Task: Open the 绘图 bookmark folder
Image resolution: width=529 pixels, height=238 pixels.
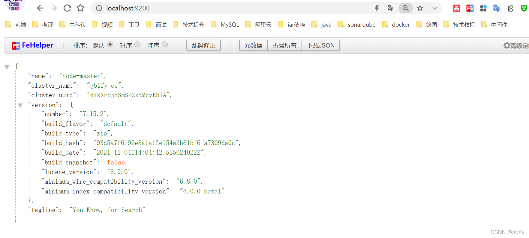Action: [427, 25]
